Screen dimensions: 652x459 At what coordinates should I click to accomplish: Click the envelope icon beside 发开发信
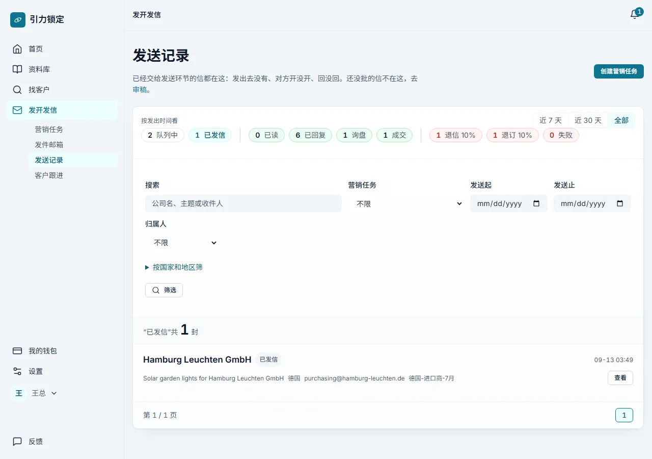[x=17, y=110]
